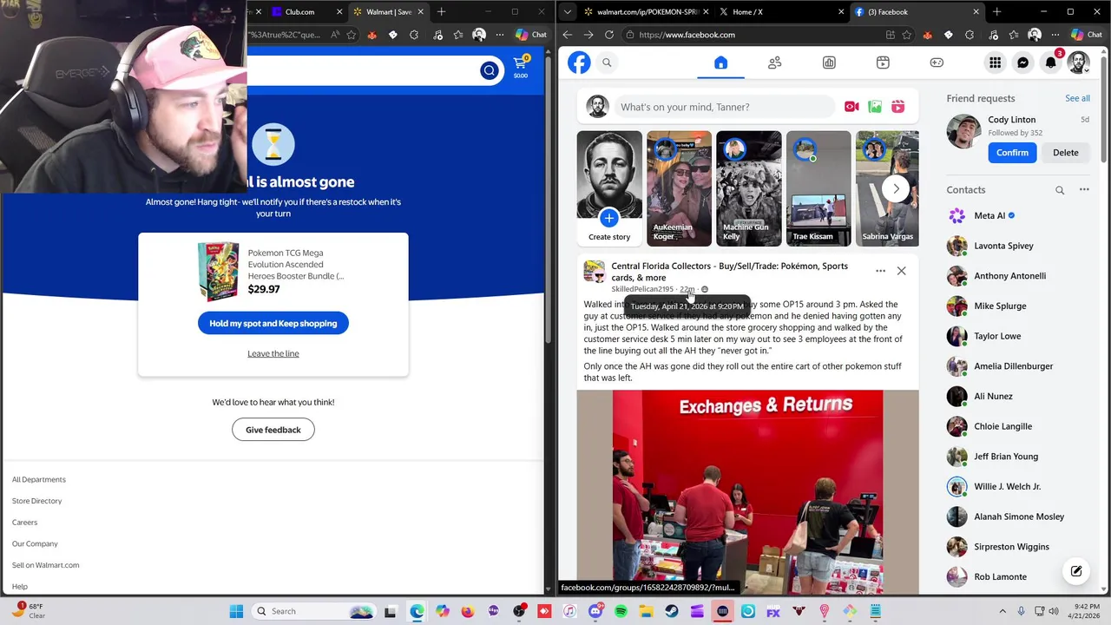The width and height of the screenshot is (1111, 625).
Task: Confirm Cody Linton friend request
Action: [1012, 153]
